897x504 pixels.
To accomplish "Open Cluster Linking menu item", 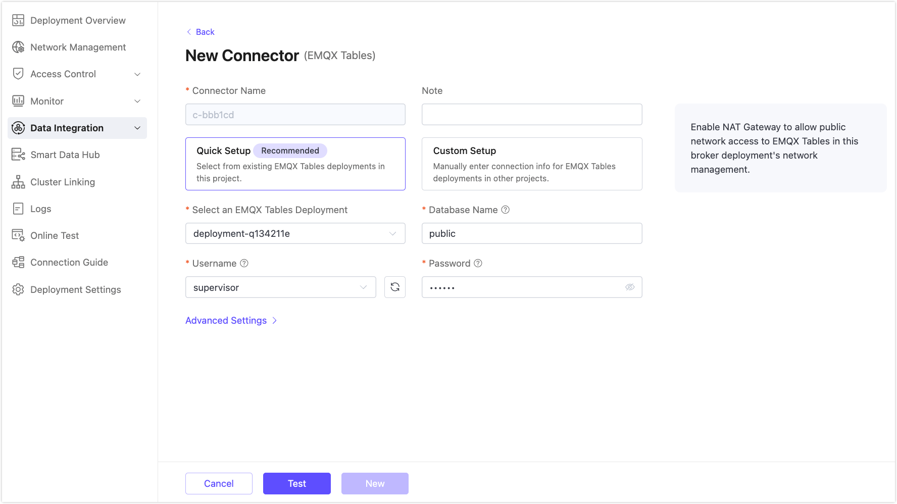I will click(77, 182).
